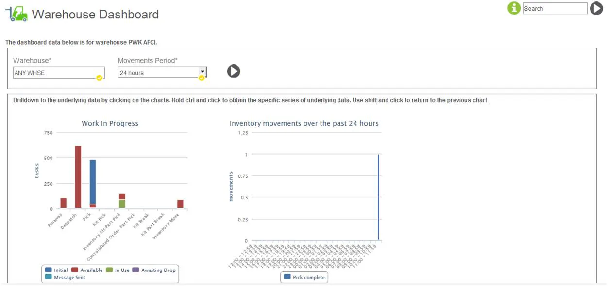The height and width of the screenshot is (286, 608).
Task: Click the yellow checkmark under the Warehouse field
Action: (x=99, y=78)
